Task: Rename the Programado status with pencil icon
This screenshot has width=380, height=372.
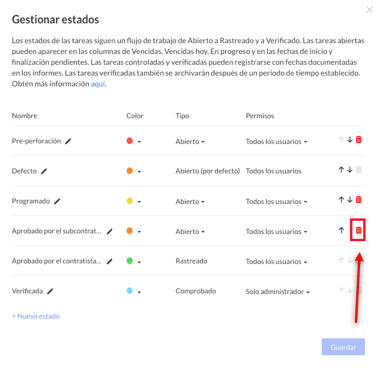Action: (x=57, y=201)
